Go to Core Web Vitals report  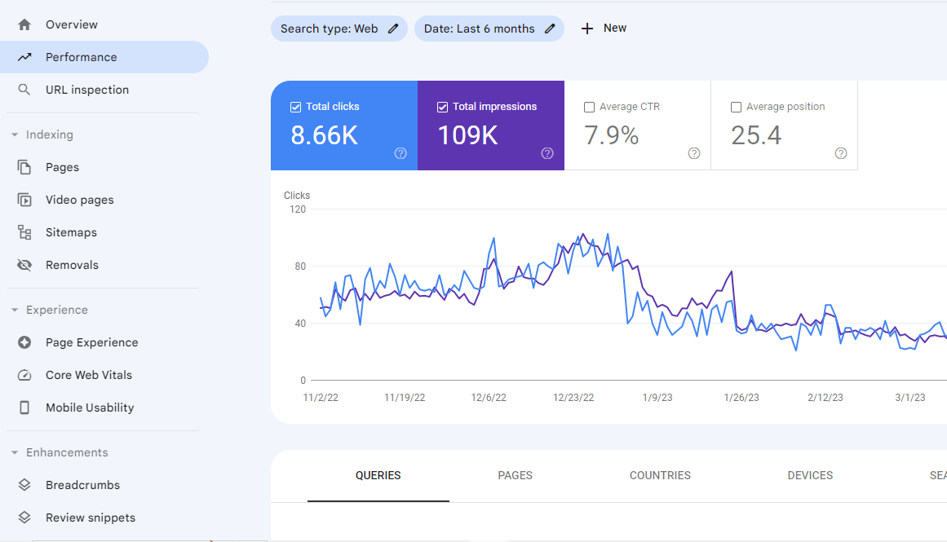[x=104, y=375]
